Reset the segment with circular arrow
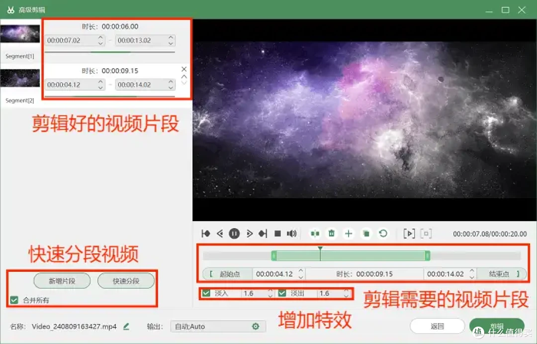Viewport: 537px width, 344px height. 383,234
